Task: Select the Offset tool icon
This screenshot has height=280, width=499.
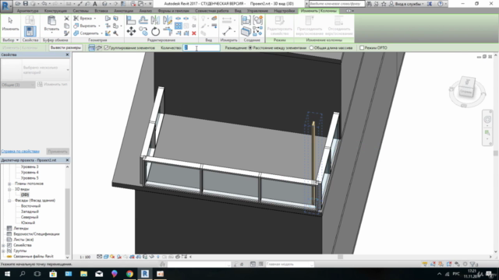Action: point(143,20)
